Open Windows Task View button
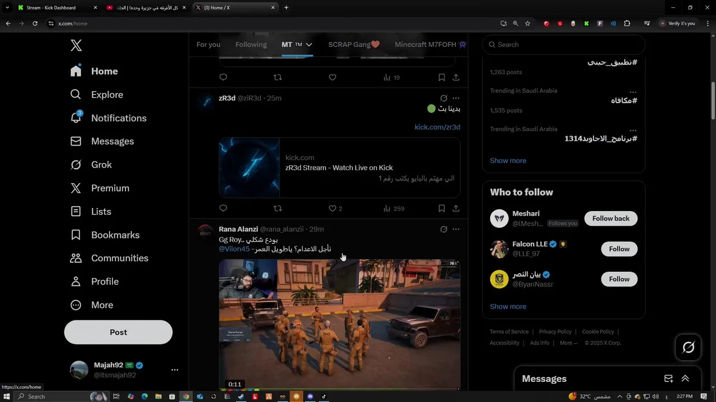This screenshot has height=402, width=716. (116, 396)
